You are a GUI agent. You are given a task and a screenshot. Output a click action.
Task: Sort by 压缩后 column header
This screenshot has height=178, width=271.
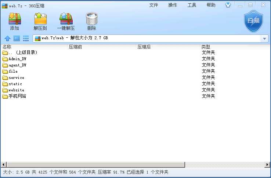click(x=144, y=47)
